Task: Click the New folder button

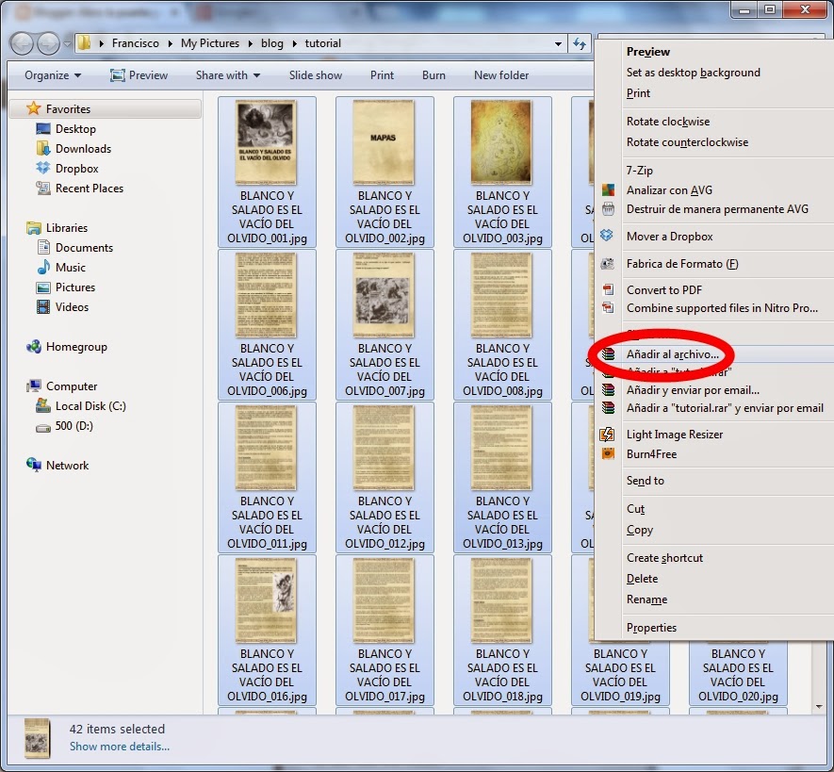Action: [501, 75]
